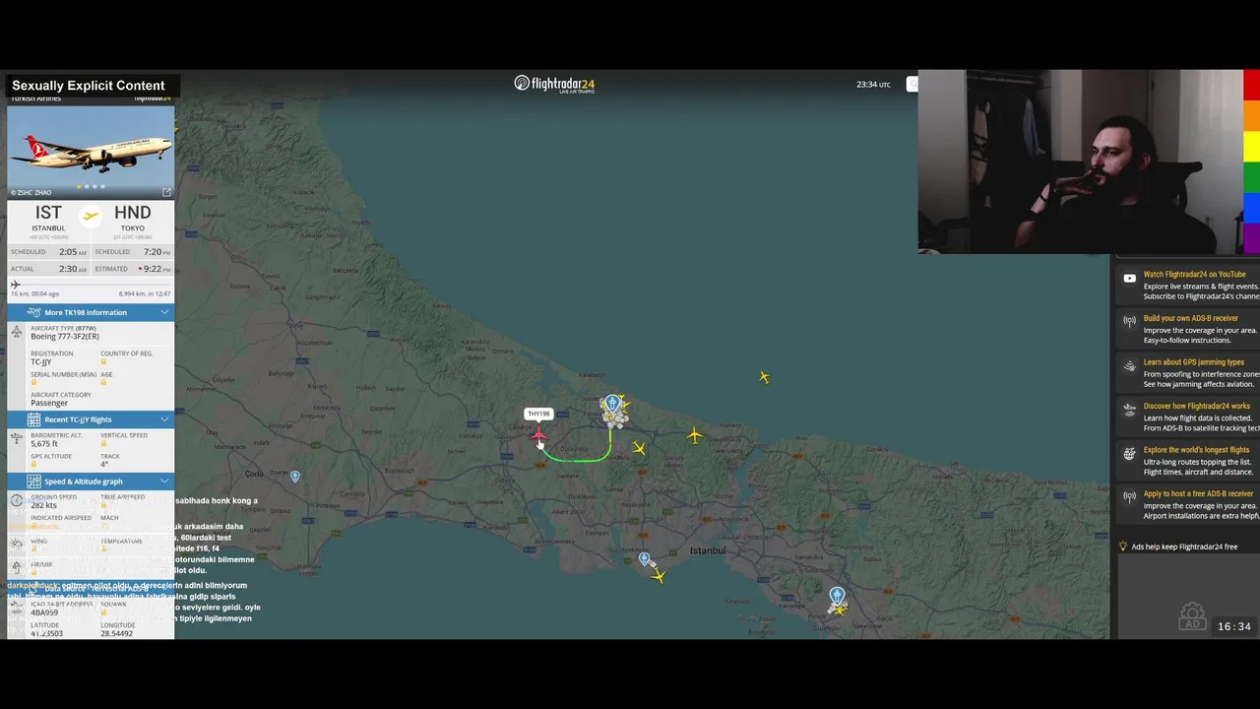Image resolution: width=1260 pixels, height=709 pixels.
Task: Select yellow plane near the Atatürk airport coast
Action: coord(659,576)
